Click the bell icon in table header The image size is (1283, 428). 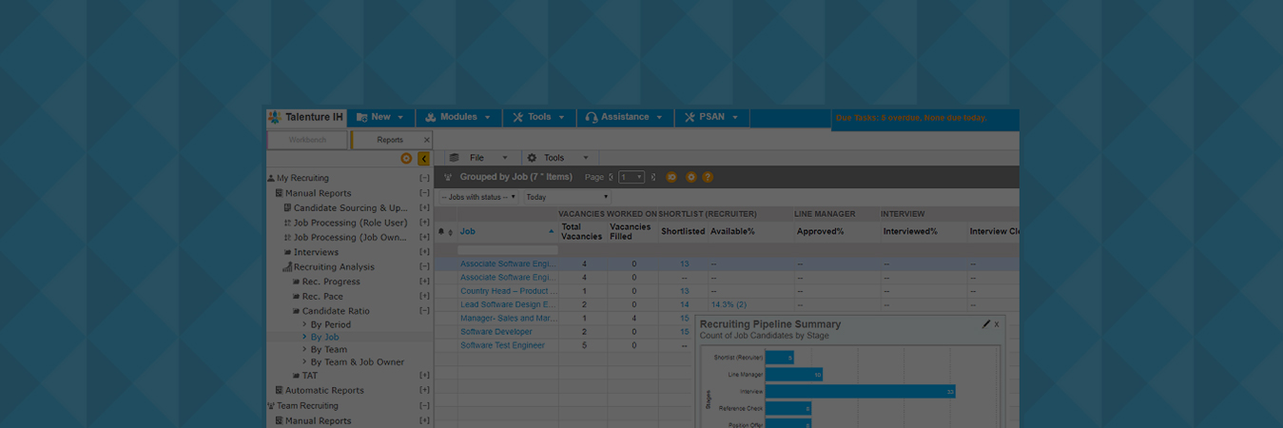point(441,231)
